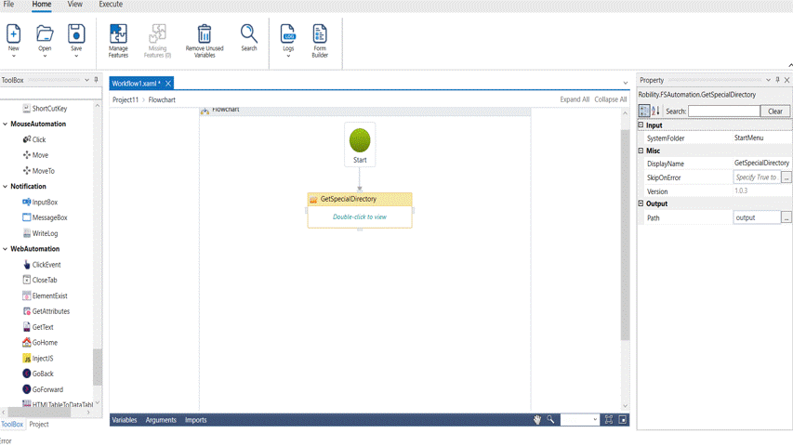
Task: Click the Clear search button
Action: (x=775, y=111)
